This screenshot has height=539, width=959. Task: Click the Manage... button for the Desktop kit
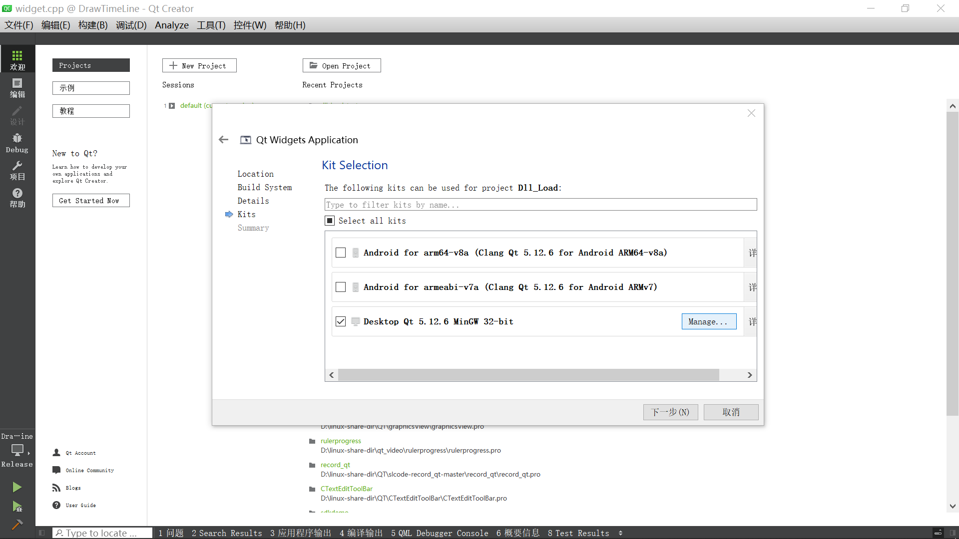[708, 321]
